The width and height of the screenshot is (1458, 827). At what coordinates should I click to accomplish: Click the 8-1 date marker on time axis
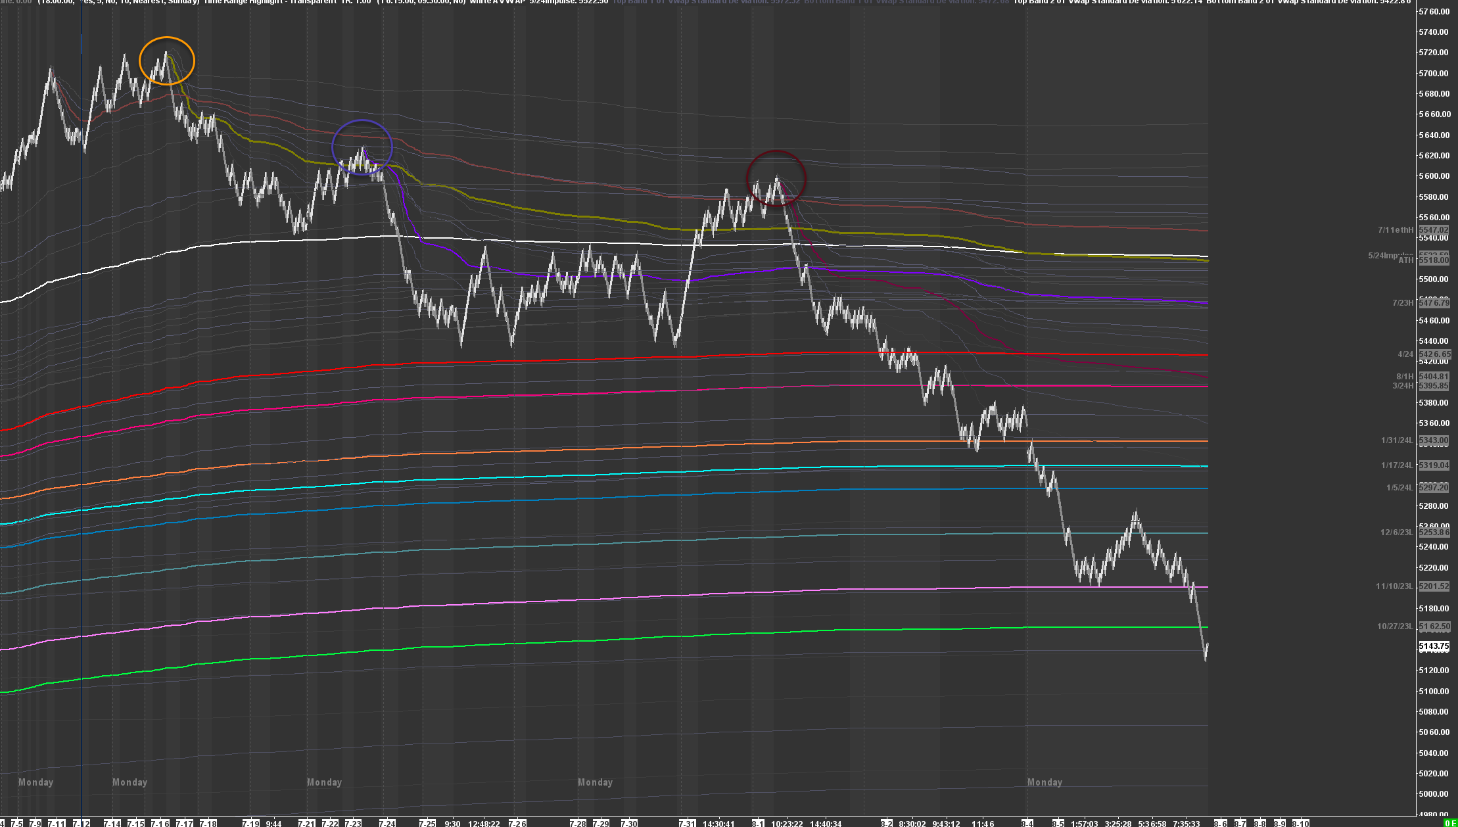click(757, 823)
